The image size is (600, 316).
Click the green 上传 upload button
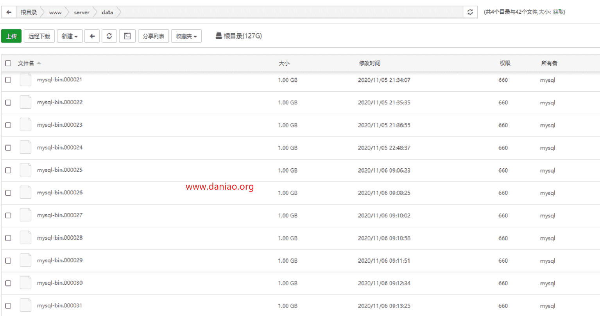pos(11,36)
